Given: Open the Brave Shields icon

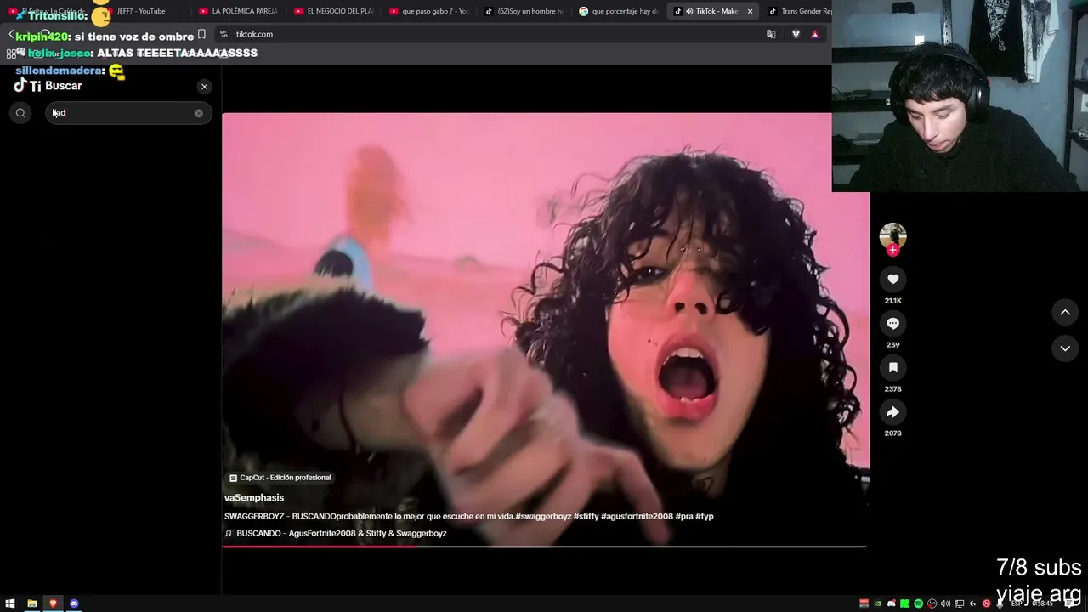Looking at the screenshot, I should 796,34.
